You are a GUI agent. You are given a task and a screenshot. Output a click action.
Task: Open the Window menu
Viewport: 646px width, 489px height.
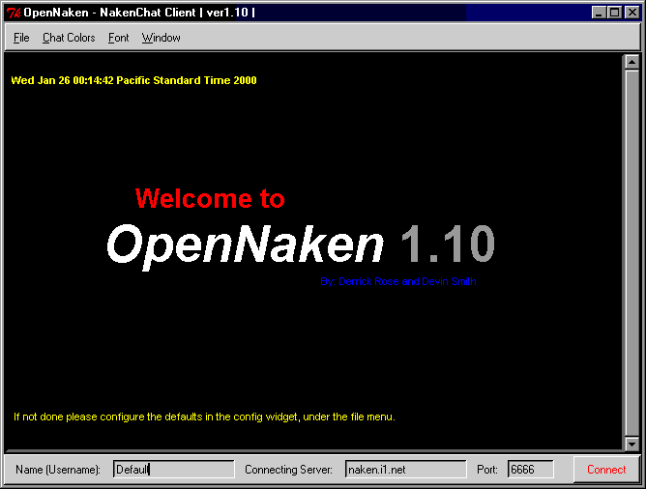coord(161,38)
